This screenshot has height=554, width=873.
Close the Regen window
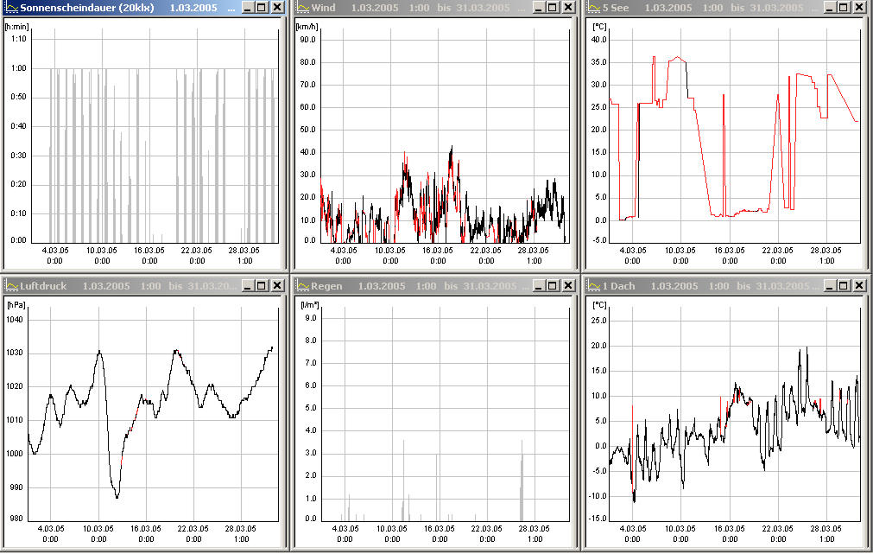(x=568, y=286)
